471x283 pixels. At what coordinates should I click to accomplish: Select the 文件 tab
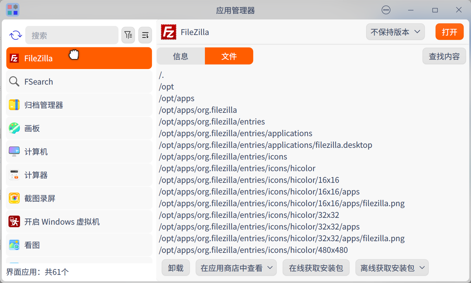(229, 56)
